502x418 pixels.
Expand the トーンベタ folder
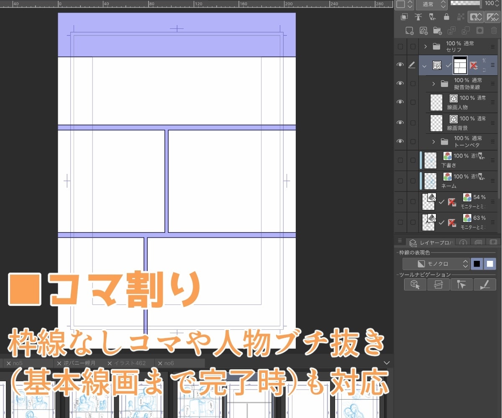point(433,142)
